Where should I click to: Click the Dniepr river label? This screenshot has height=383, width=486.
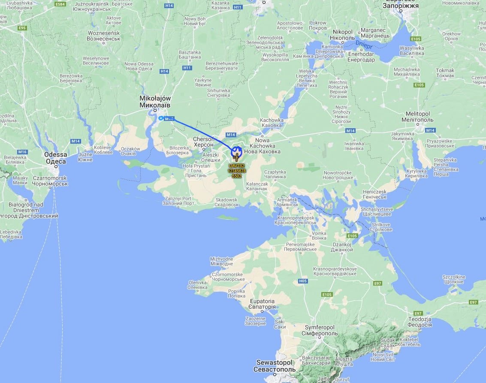click(364, 45)
